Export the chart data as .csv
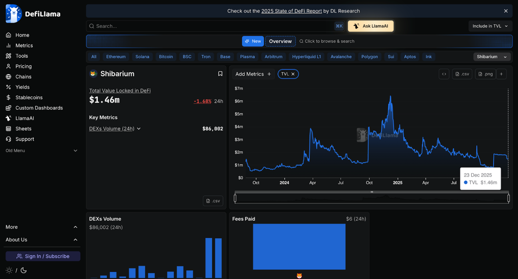The width and height of the screenshot is (518, 279). tap(462, 74)
